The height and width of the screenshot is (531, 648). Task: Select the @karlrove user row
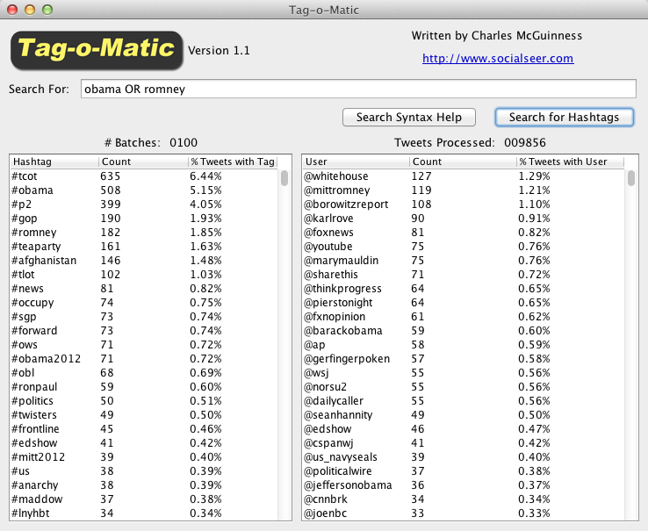464,219
